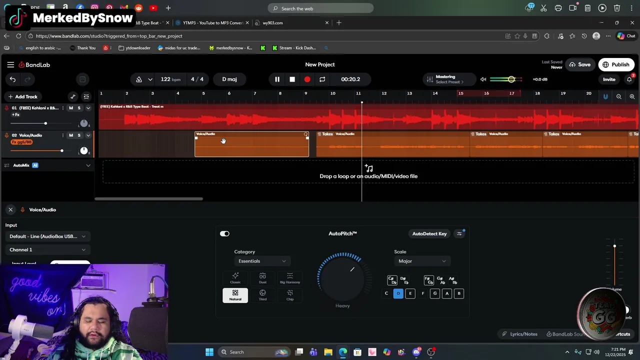
Task: Open the D maj key selector
Action: 229,79
